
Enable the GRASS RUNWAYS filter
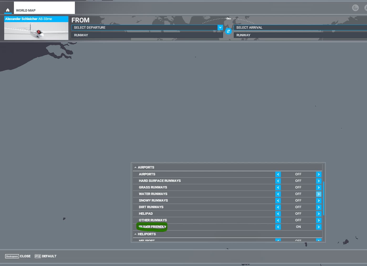tap(319, 187)
